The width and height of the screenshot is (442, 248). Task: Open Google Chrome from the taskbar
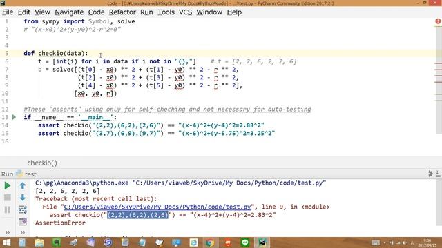pos(210,242)
